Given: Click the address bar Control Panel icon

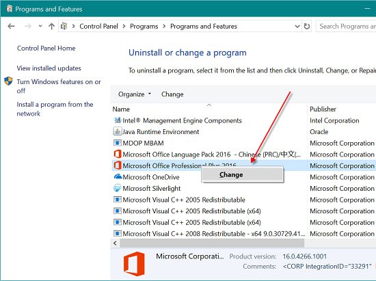Looking at the screenshot, I should coord(64,26).
